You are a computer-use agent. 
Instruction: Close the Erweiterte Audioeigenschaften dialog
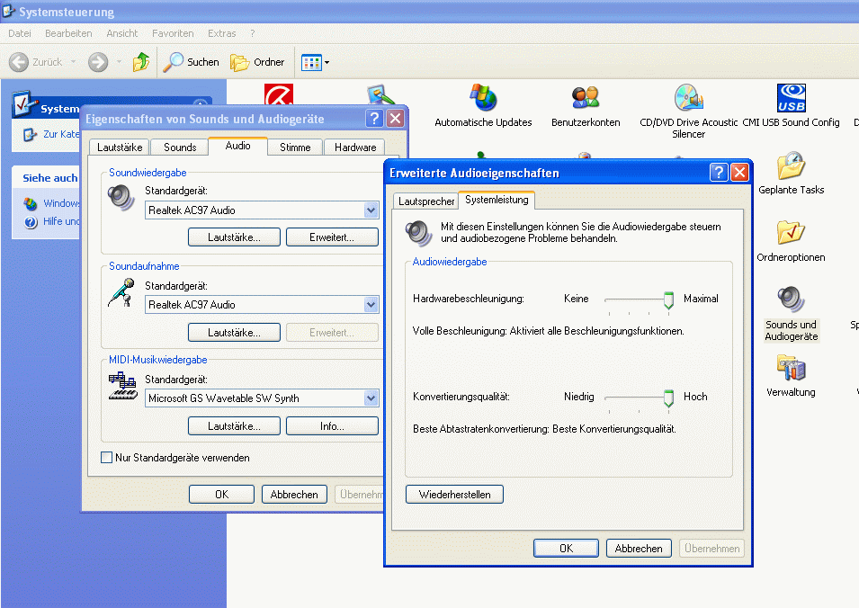[739, 173]
